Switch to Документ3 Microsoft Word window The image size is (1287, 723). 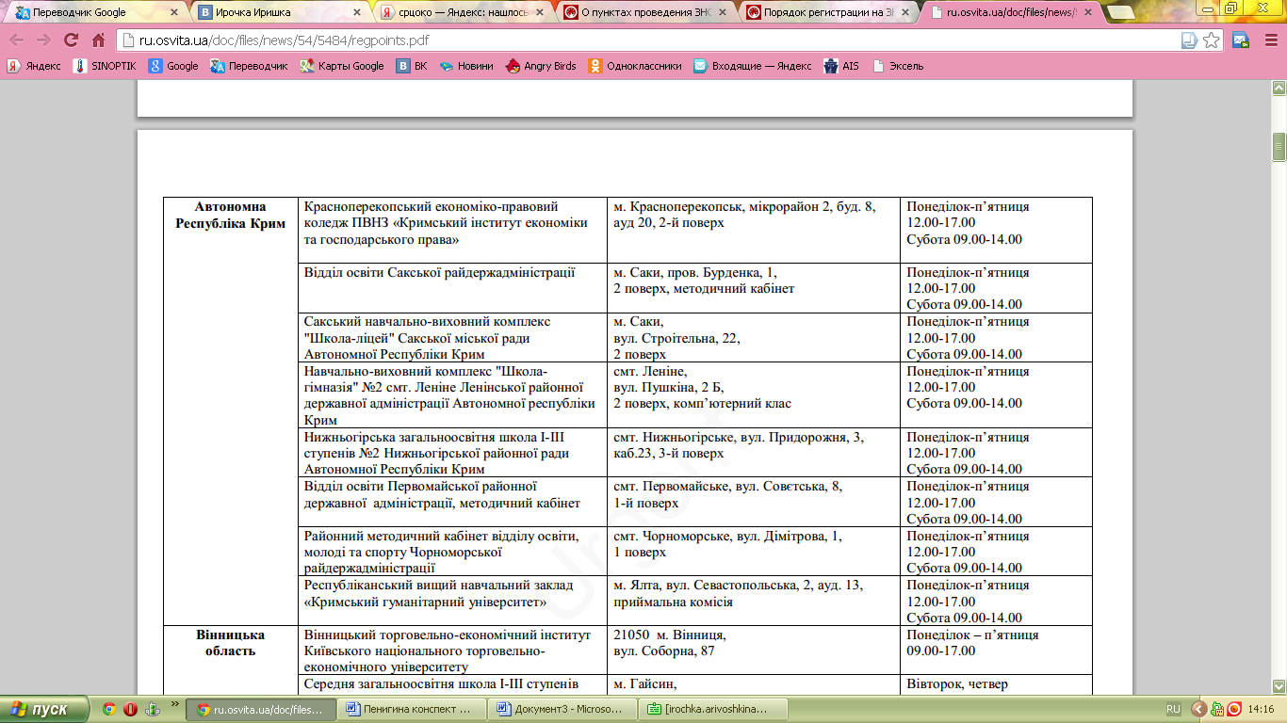coord(562,709)
